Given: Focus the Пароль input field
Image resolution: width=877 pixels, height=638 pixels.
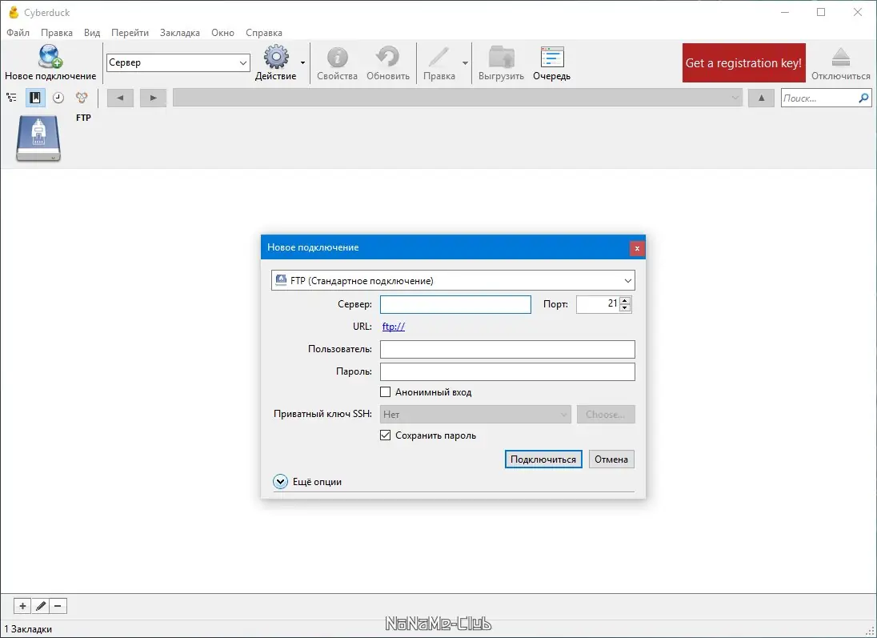Looking at the screenshot, I should click(507, 371).
